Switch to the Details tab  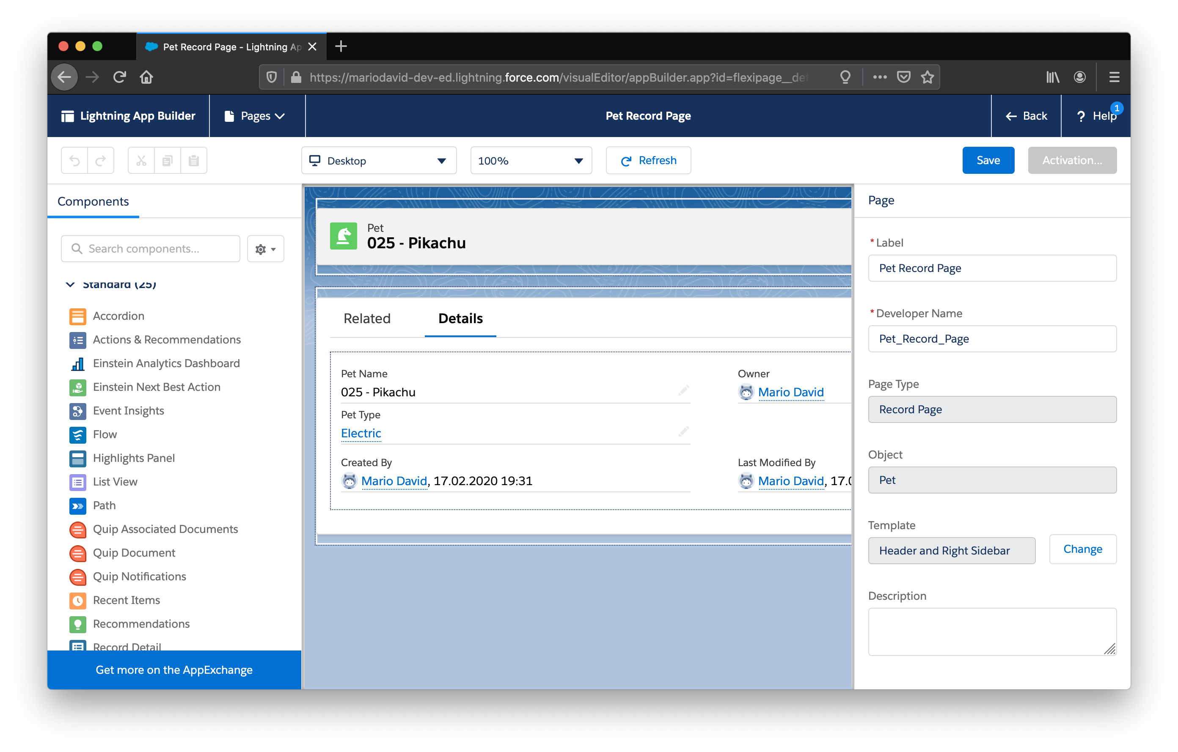460,318
